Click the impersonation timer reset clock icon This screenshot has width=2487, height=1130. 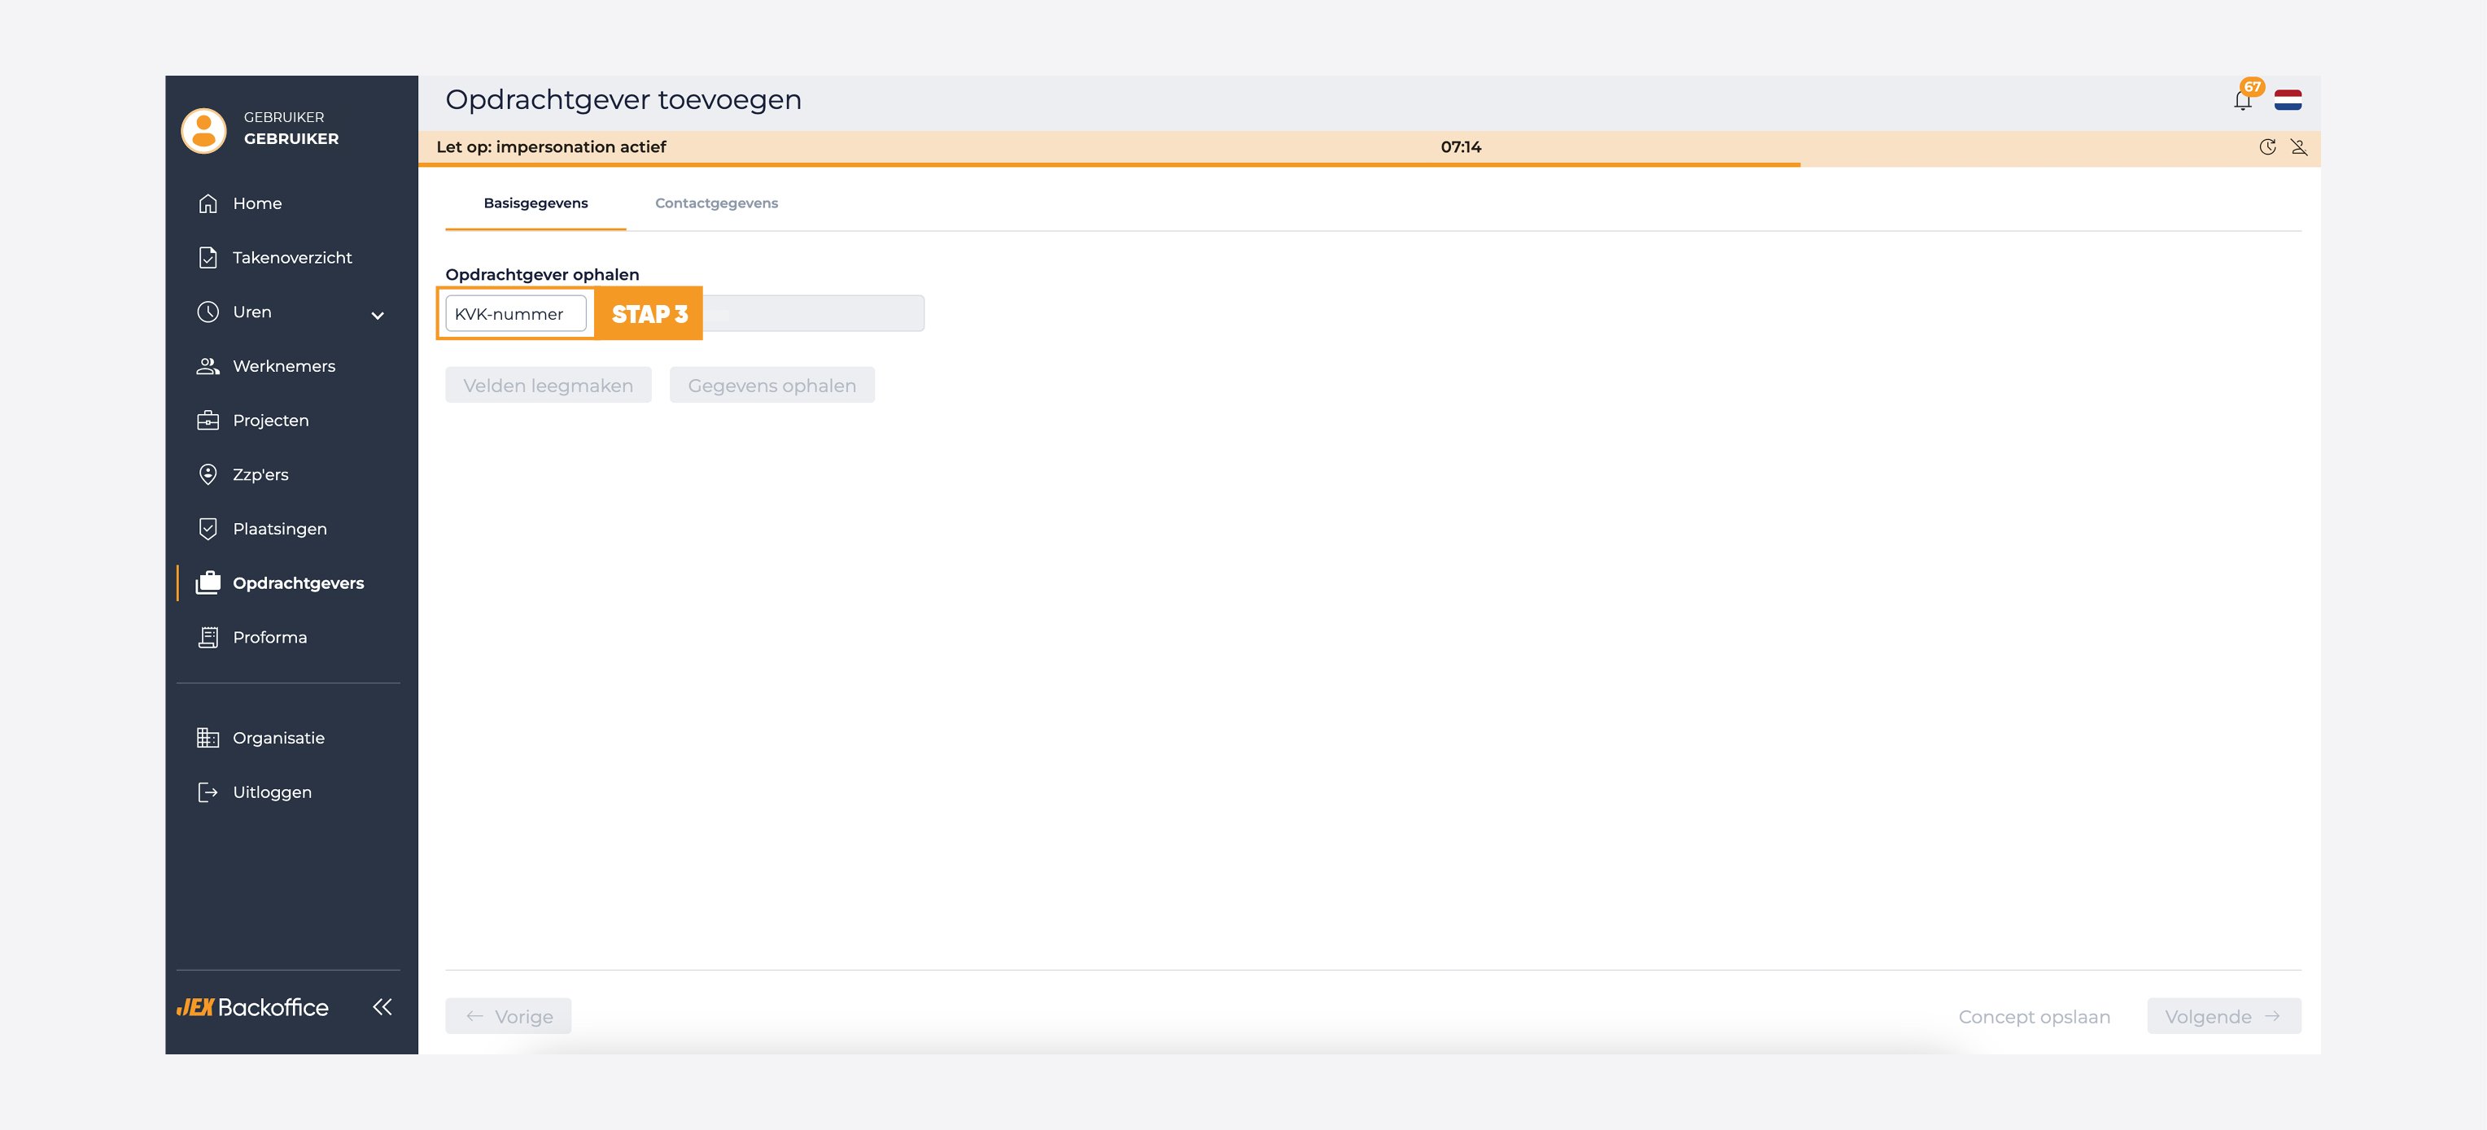tap(2268, 146)
